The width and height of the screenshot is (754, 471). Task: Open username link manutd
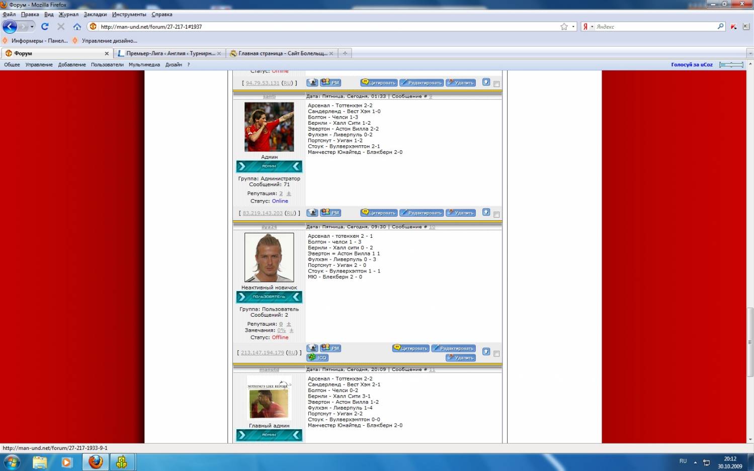point(269,369)
